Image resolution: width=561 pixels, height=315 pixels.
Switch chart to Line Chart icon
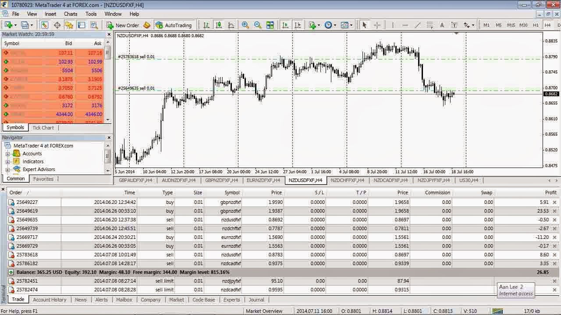click(x=231, y=25)
